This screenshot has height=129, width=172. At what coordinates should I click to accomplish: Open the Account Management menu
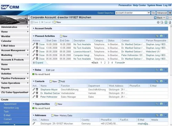pos(14,50)
